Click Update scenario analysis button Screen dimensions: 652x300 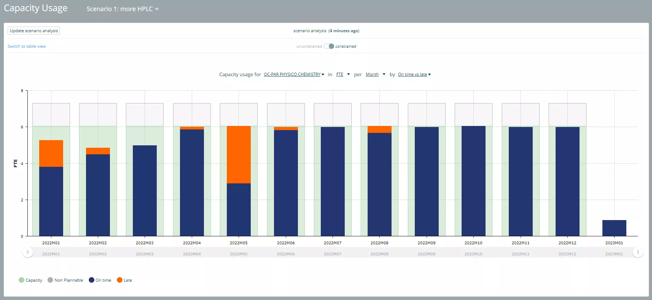pyautogui.click(x=34, y=31)
